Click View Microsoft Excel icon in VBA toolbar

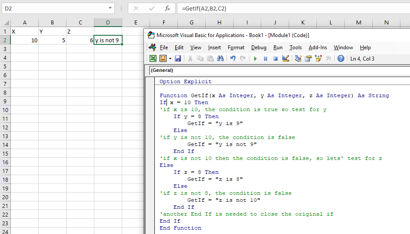click(153, 58)
